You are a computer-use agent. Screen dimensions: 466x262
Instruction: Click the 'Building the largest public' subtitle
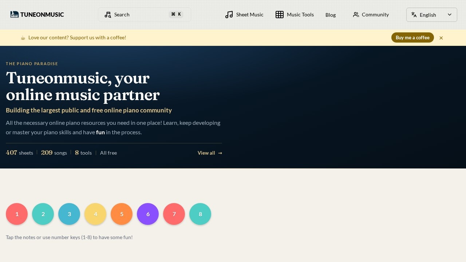tap(89, 110)
